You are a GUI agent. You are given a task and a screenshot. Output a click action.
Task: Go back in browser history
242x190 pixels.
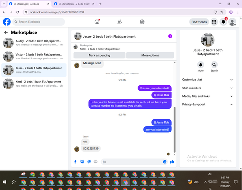coord(4,12)
